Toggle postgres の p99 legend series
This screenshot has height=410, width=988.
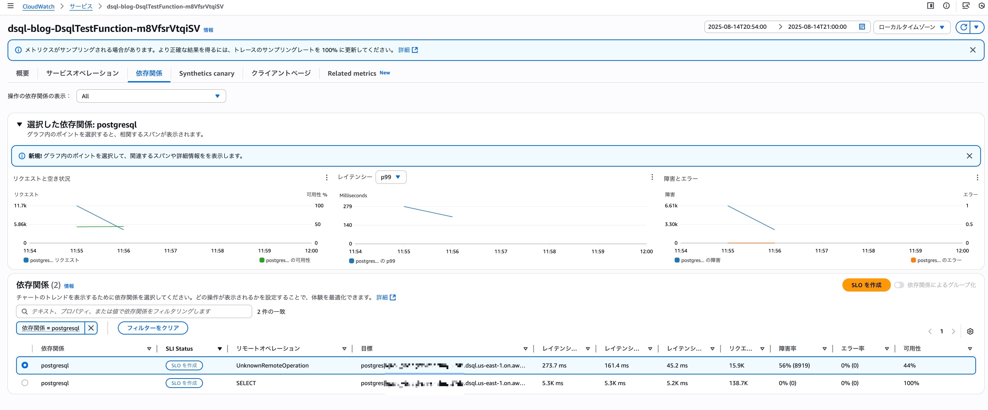(x=372, y=261)
